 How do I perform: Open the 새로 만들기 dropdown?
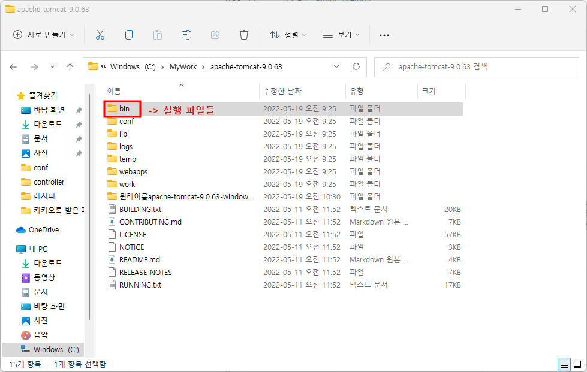[43, 35]
